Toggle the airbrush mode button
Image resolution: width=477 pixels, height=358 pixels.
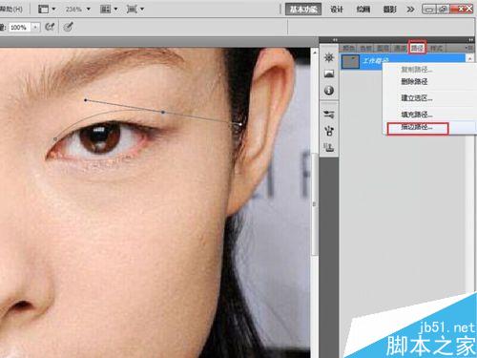pyautogui.click(x=50, y=27)
